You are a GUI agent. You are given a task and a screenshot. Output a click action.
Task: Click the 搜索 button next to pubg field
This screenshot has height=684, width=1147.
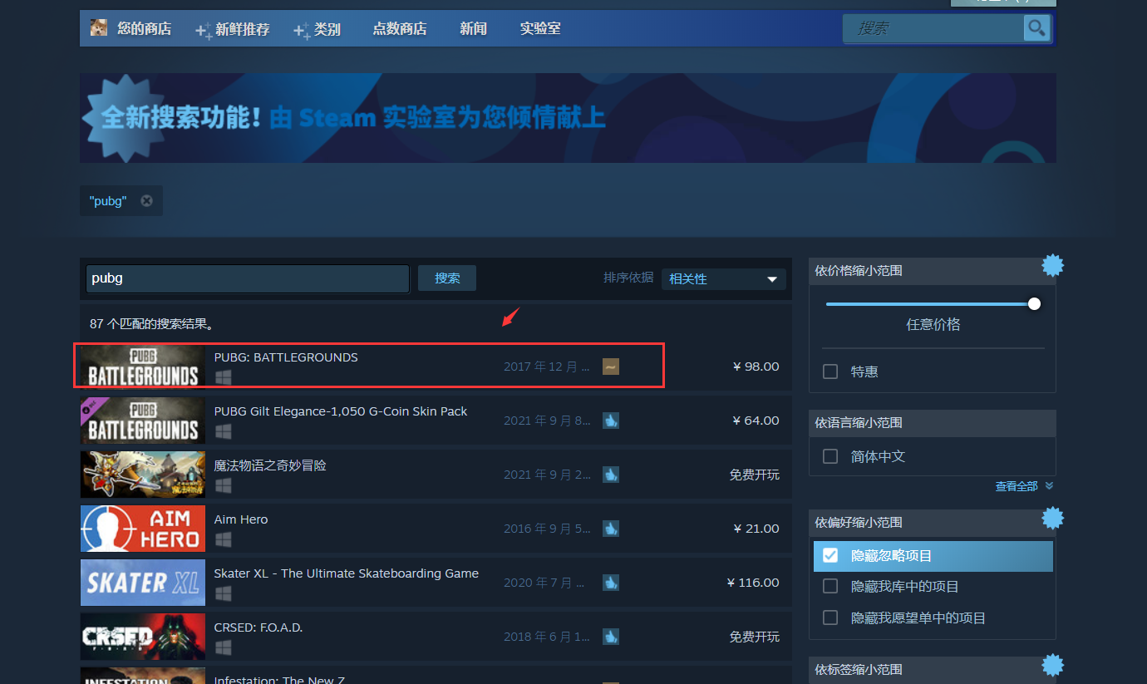[447, 278]
